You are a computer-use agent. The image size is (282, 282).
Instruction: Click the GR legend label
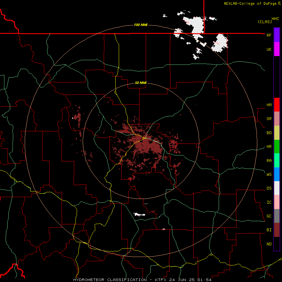pyautogui.click(x=269, y=119)
